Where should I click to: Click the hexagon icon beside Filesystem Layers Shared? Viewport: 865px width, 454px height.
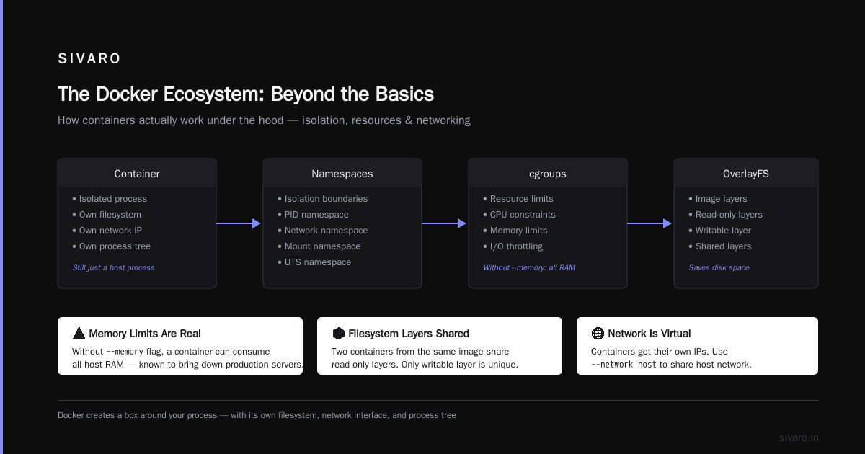pyautogui.click(x=338, y=334)
